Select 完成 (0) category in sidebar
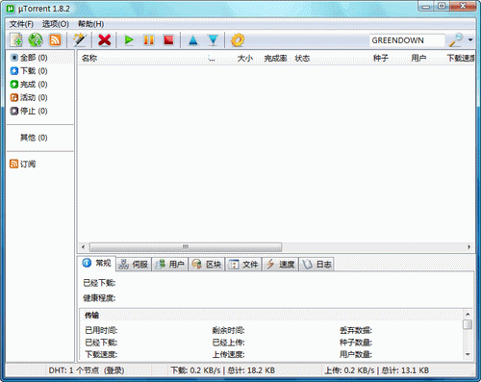Viewport: 481px width, 382px height. (29, 85)
